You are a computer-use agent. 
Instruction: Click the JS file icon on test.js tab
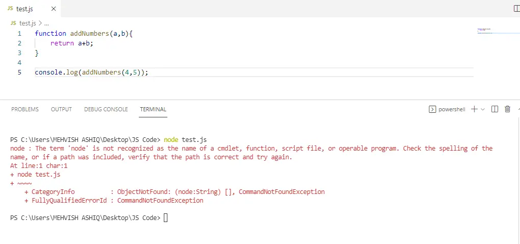point(10,9)
